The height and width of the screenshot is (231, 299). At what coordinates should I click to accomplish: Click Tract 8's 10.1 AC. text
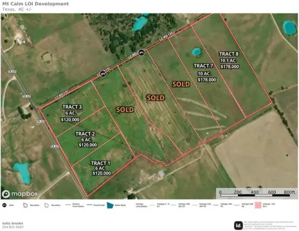[228, 60]
